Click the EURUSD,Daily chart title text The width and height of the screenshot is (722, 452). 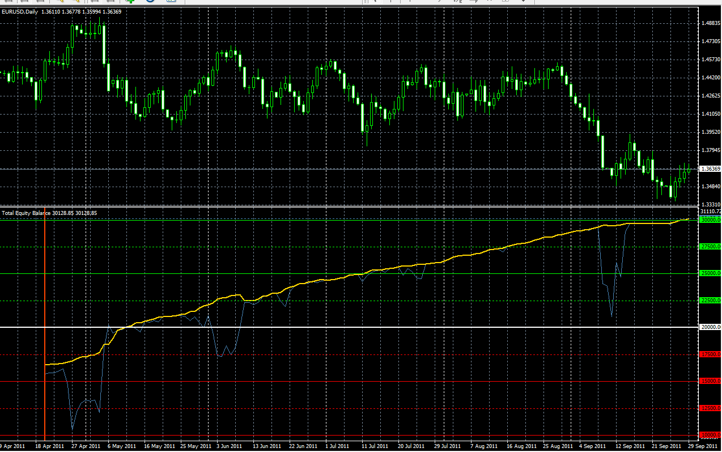20,12
